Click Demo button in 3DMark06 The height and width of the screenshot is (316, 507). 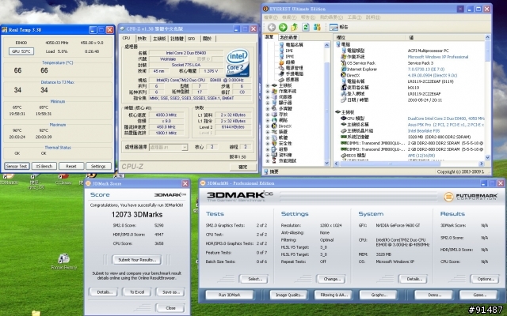pyautogui.click(x=434, y=295)
